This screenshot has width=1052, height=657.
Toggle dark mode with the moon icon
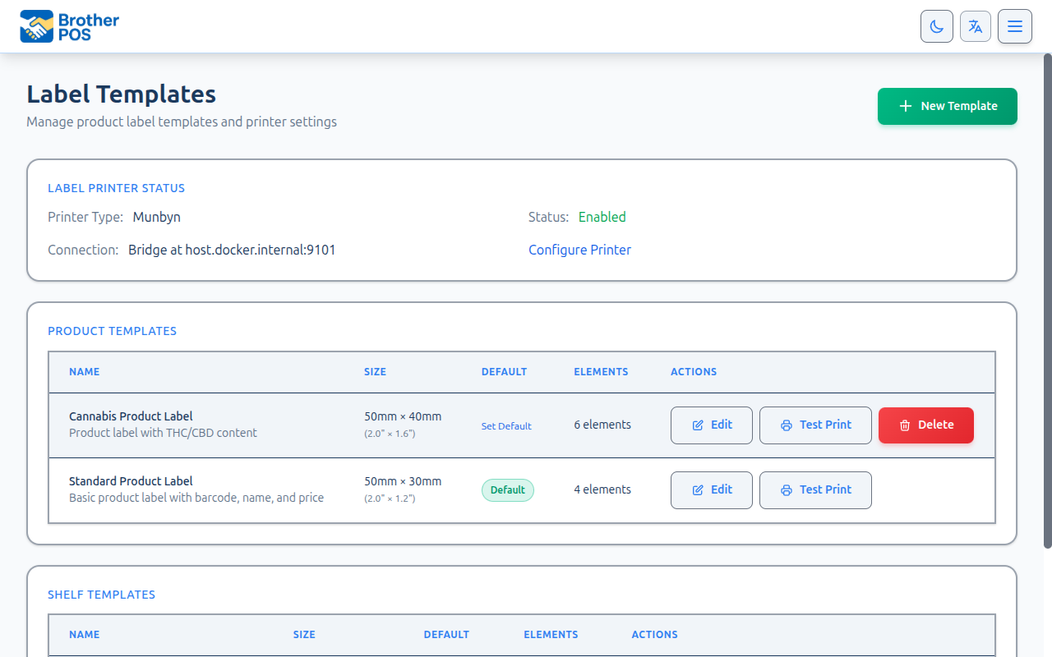(x=936, y=25)
